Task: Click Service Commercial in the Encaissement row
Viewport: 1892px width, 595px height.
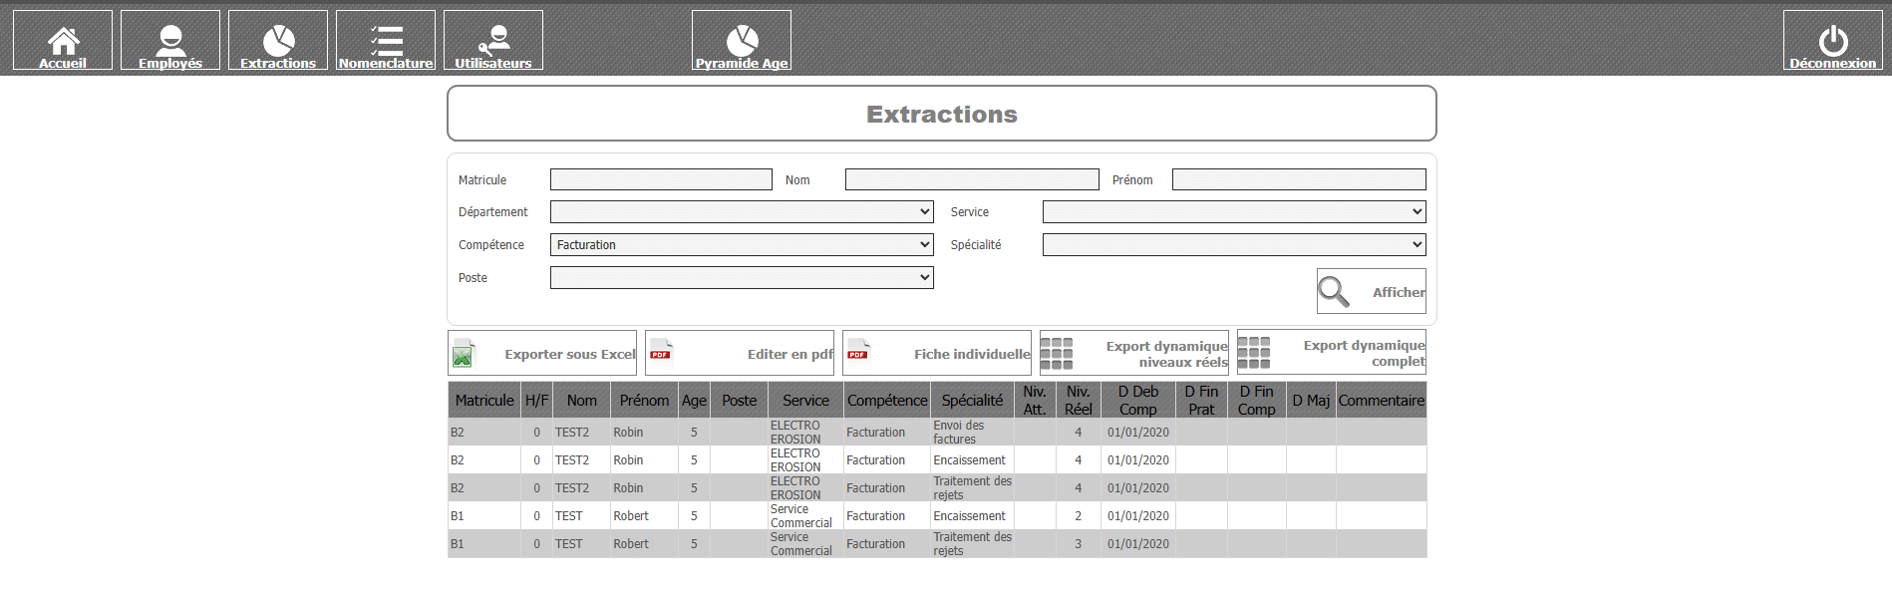Action: coord(800,515)
